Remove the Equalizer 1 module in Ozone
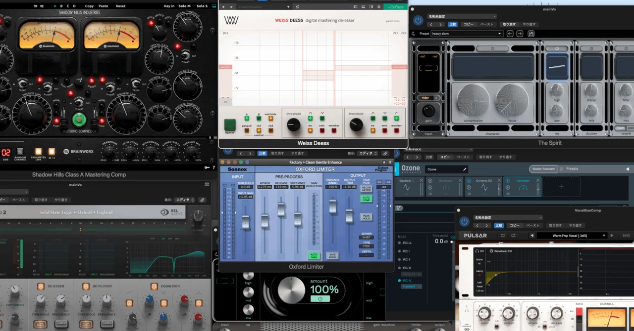 422,180
